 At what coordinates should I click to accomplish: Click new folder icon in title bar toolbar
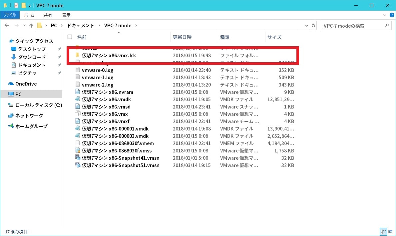click(x=24, y=5)
